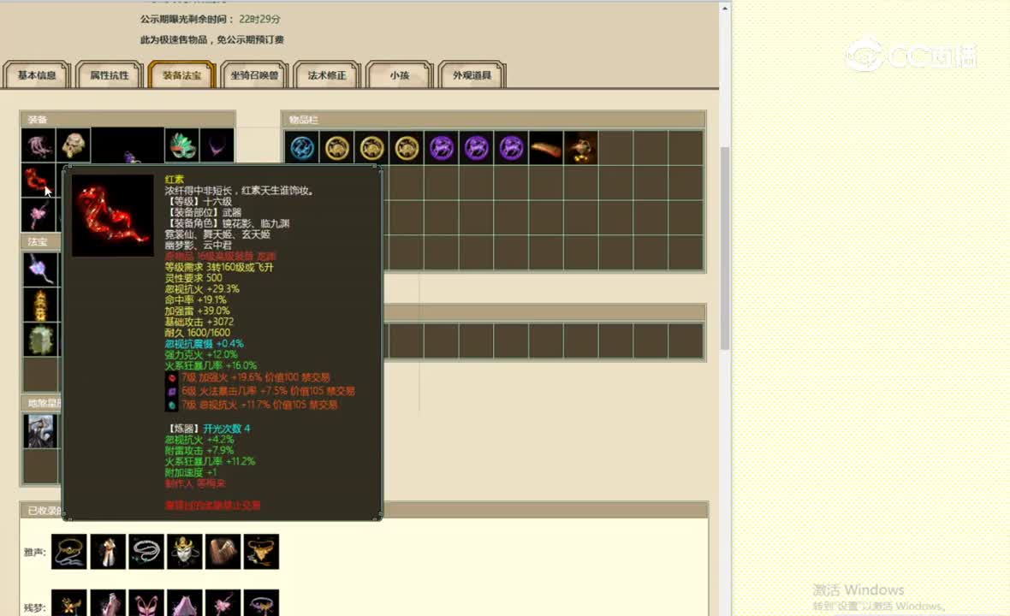The height and width of the screenshot is (616, 1010).
Task: Click the purple gem icon beside 火法暴击几率
Action: (x=171, y=391)
